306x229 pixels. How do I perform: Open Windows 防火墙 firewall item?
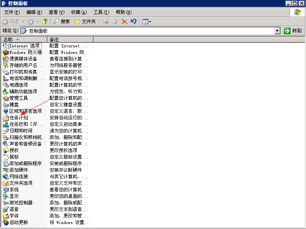(25, 52)
